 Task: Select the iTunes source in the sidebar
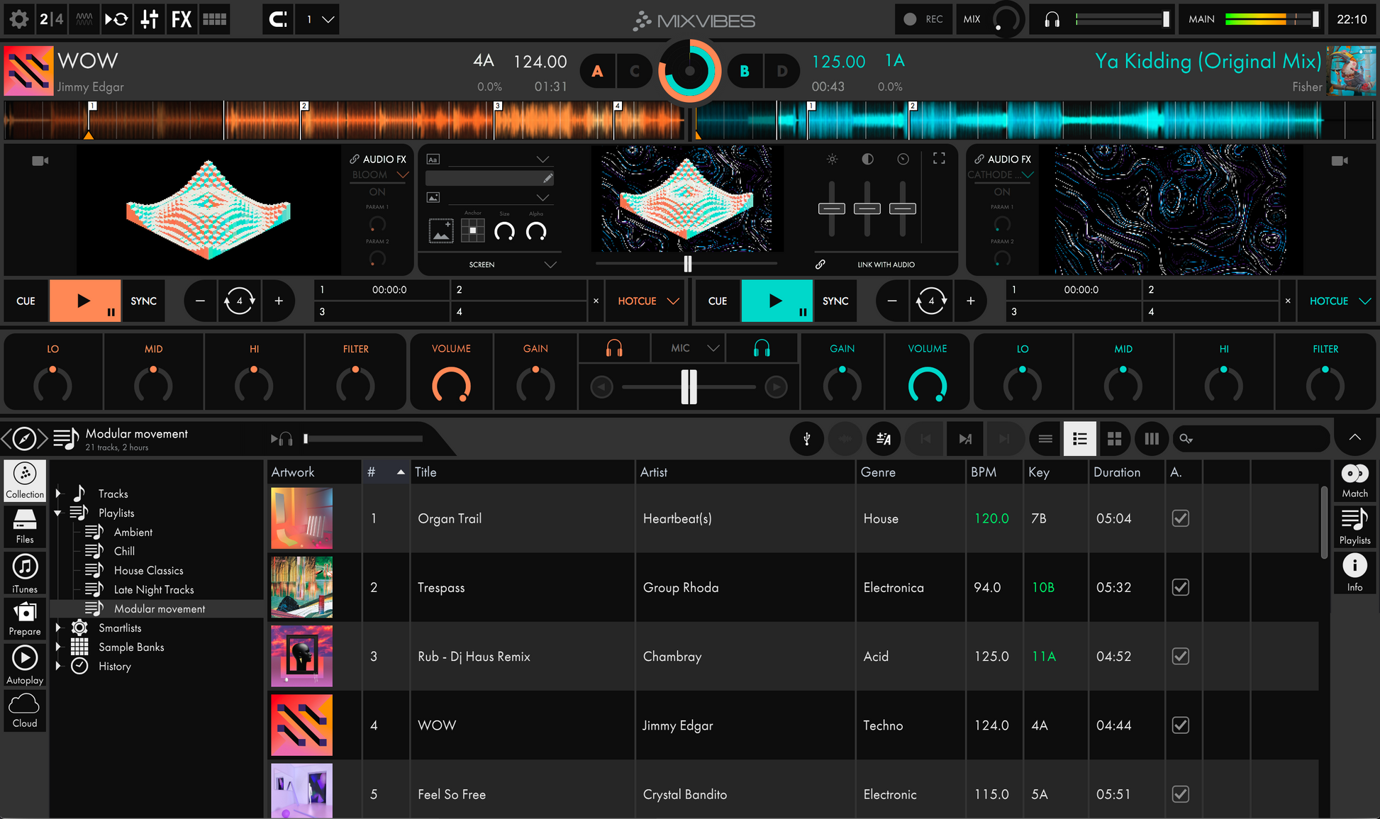point(24,572)
